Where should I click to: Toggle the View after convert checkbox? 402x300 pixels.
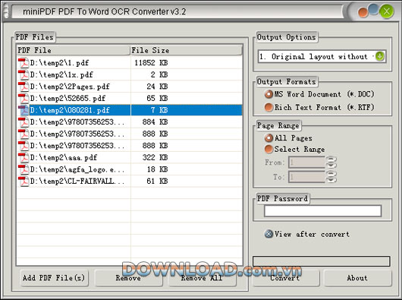(x=269, y=234)
